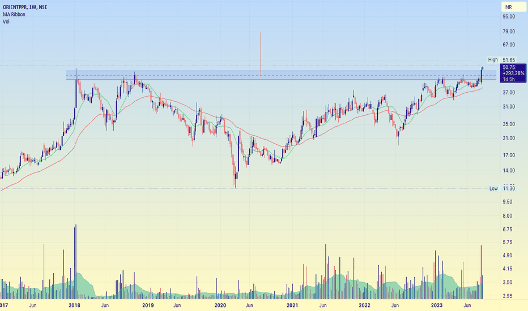Open the INR currency selector
This screenshot has width=528, height=311.
pyautogui.click(x=513, y=7)
